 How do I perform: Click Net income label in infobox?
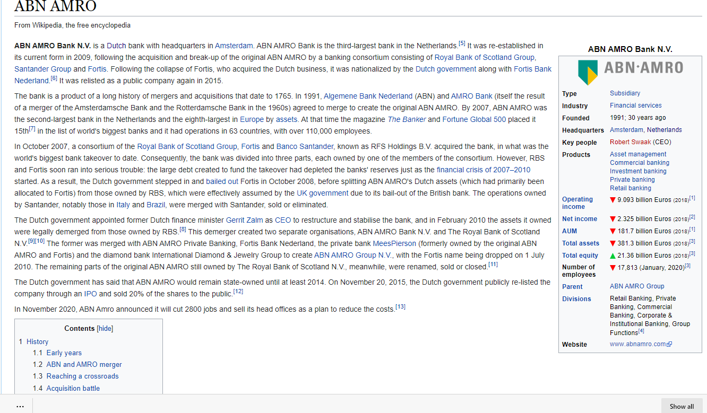(580, 219)
